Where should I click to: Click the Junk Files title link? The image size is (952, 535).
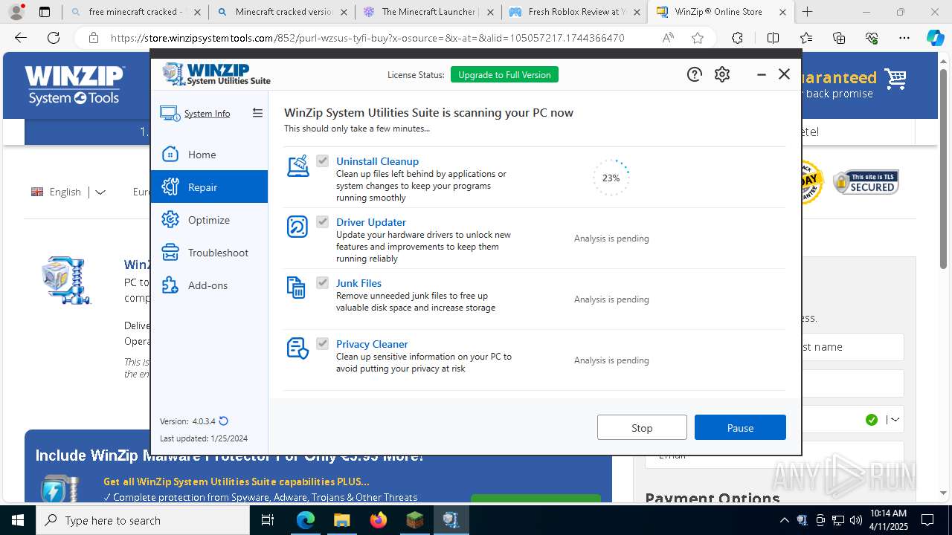click(358, 283)
